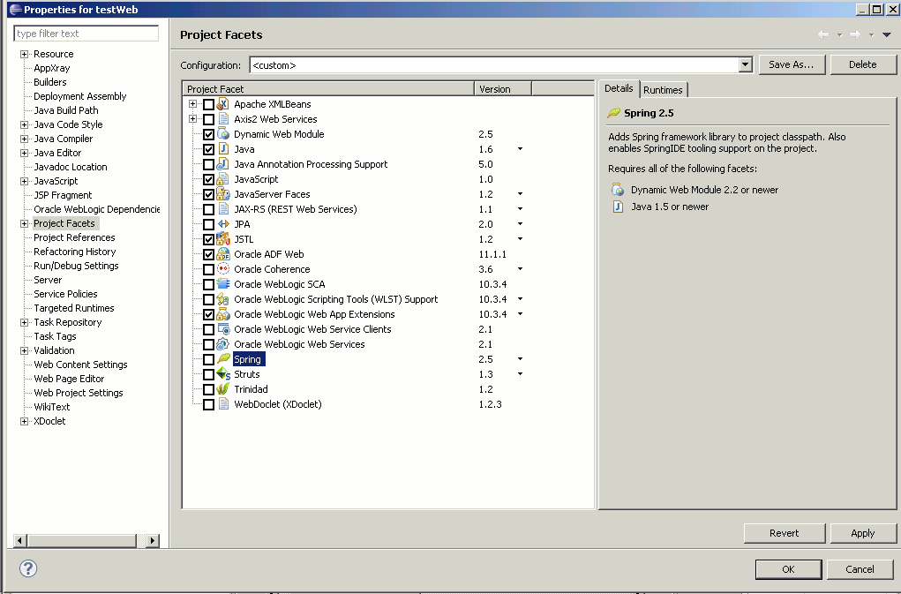Screen dimensions: 901x594
Task: Click the Axis2 Web Services facet icon
Action: (x=223, y=119)
